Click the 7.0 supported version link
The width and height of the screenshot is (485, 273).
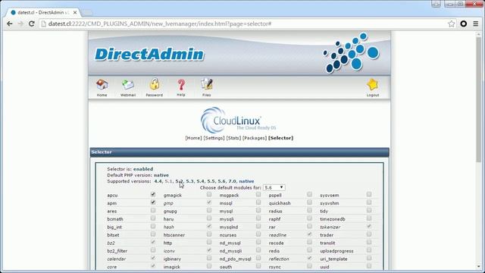[232, 181]
